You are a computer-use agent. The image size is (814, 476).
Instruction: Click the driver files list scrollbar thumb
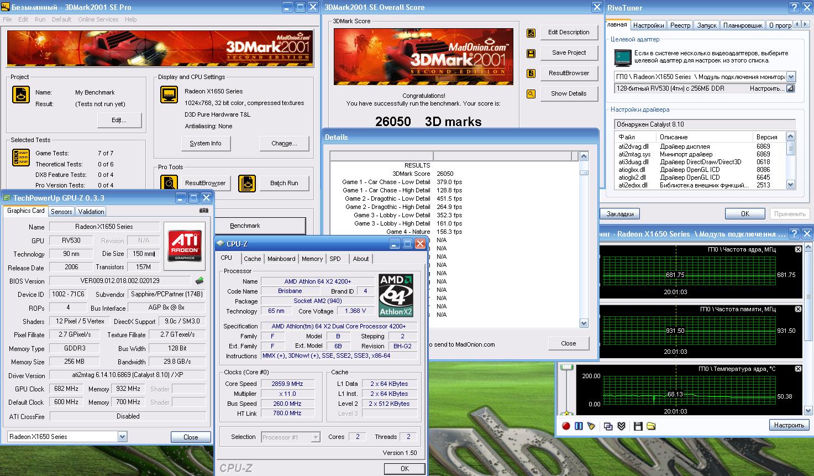(791, 148)
